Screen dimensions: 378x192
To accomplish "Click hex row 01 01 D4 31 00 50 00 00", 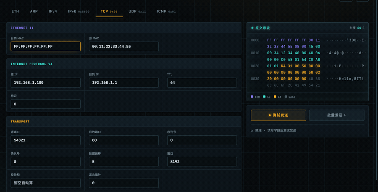I will 294,66.
